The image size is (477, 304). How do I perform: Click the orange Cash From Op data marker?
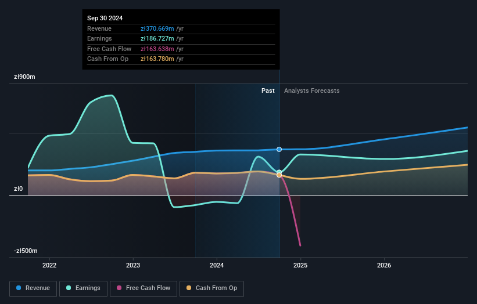pos(279,175)
